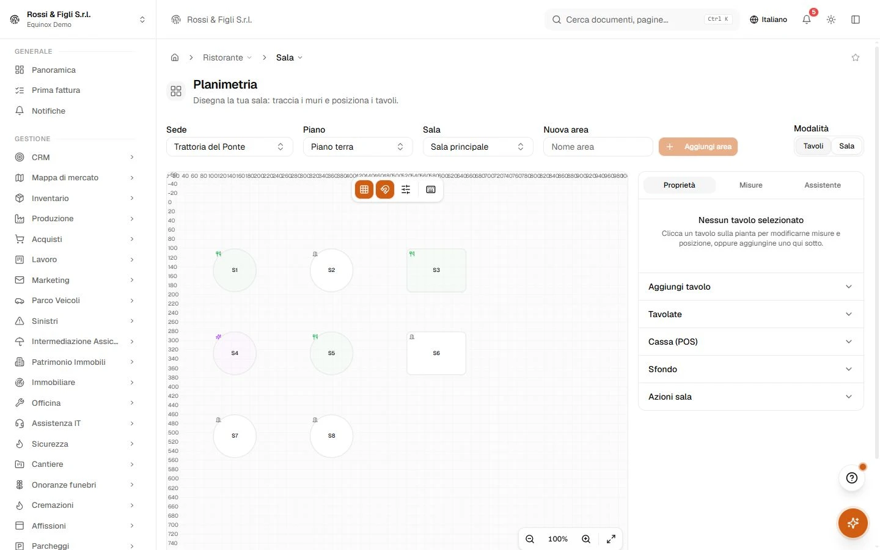This screenshot has width=880, height=550.
Task: Open the Piano dropdown showing Piano terra
Action: [x=358, y=147]
